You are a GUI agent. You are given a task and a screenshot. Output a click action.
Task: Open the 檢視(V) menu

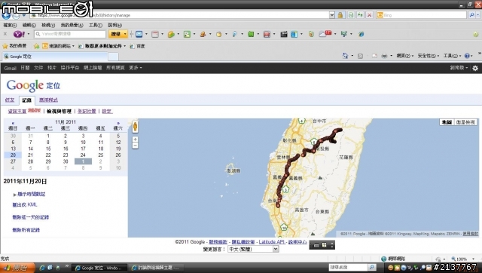[x=48, y=25]
